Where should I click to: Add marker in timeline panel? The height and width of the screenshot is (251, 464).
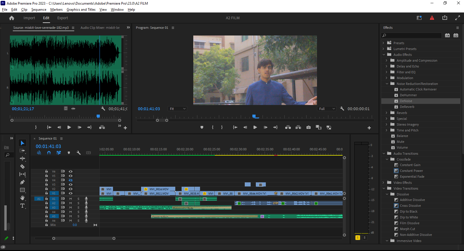point(69,153)
